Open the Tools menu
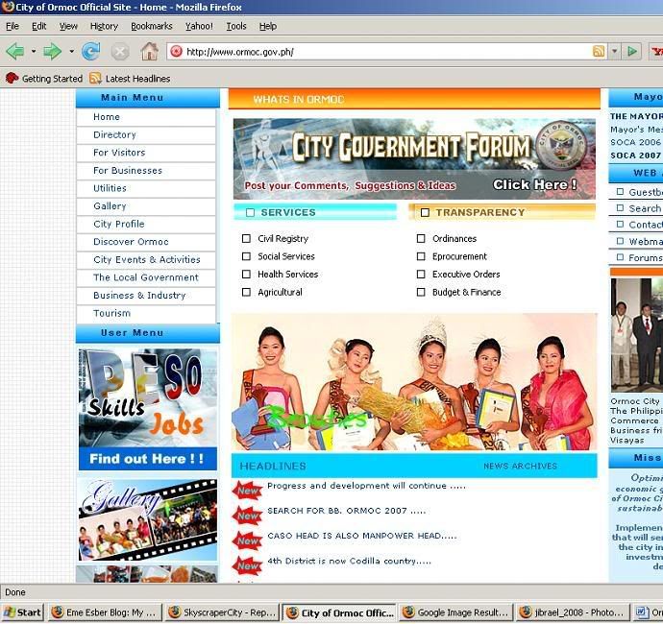This screenshot has width=663, height=624. pos(235,26)
